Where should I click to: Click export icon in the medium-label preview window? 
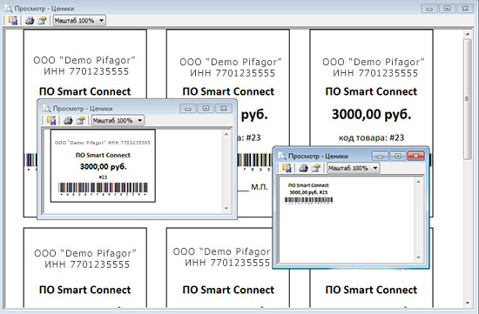81,120
